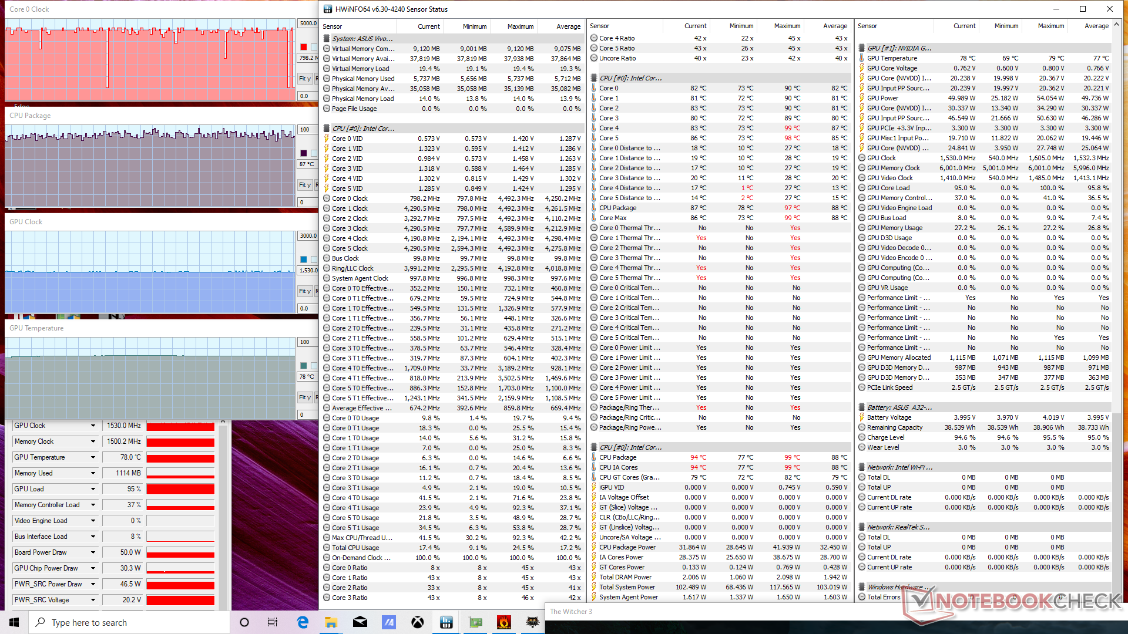Select the System: ASUS Vivo group header

click(x=454, y=39)
